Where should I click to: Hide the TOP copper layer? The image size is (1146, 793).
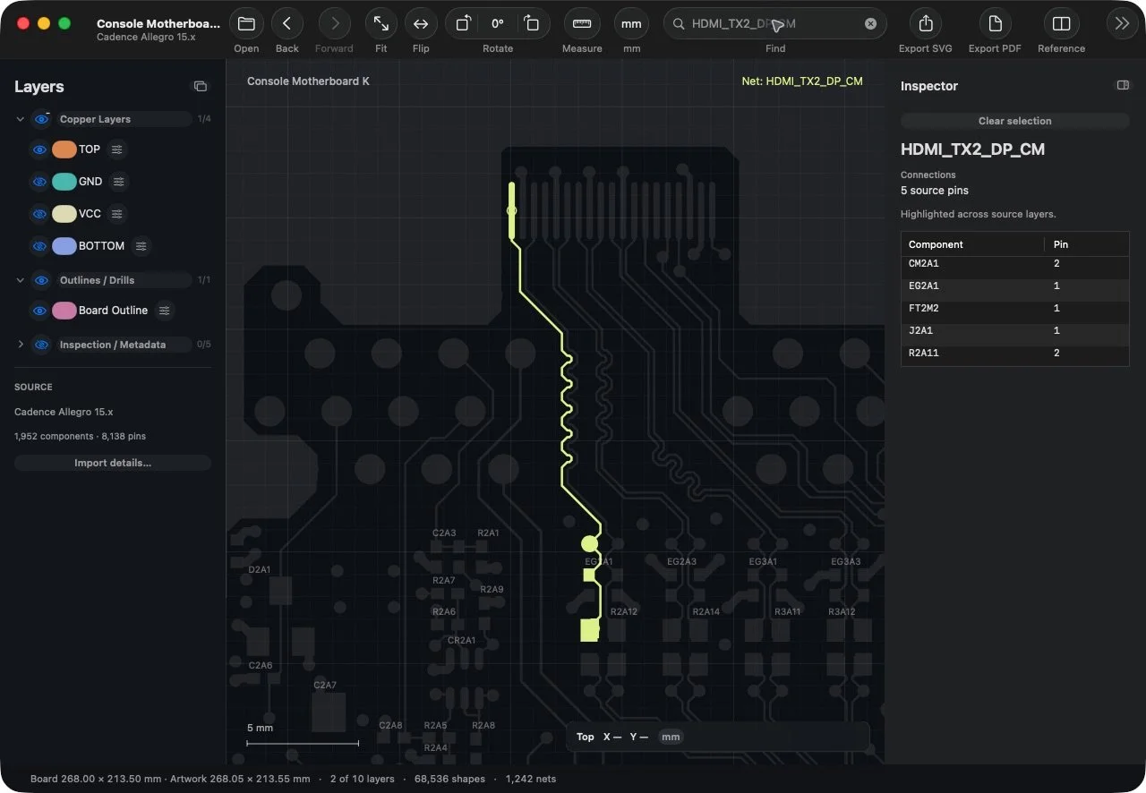(x=39, y=150)
